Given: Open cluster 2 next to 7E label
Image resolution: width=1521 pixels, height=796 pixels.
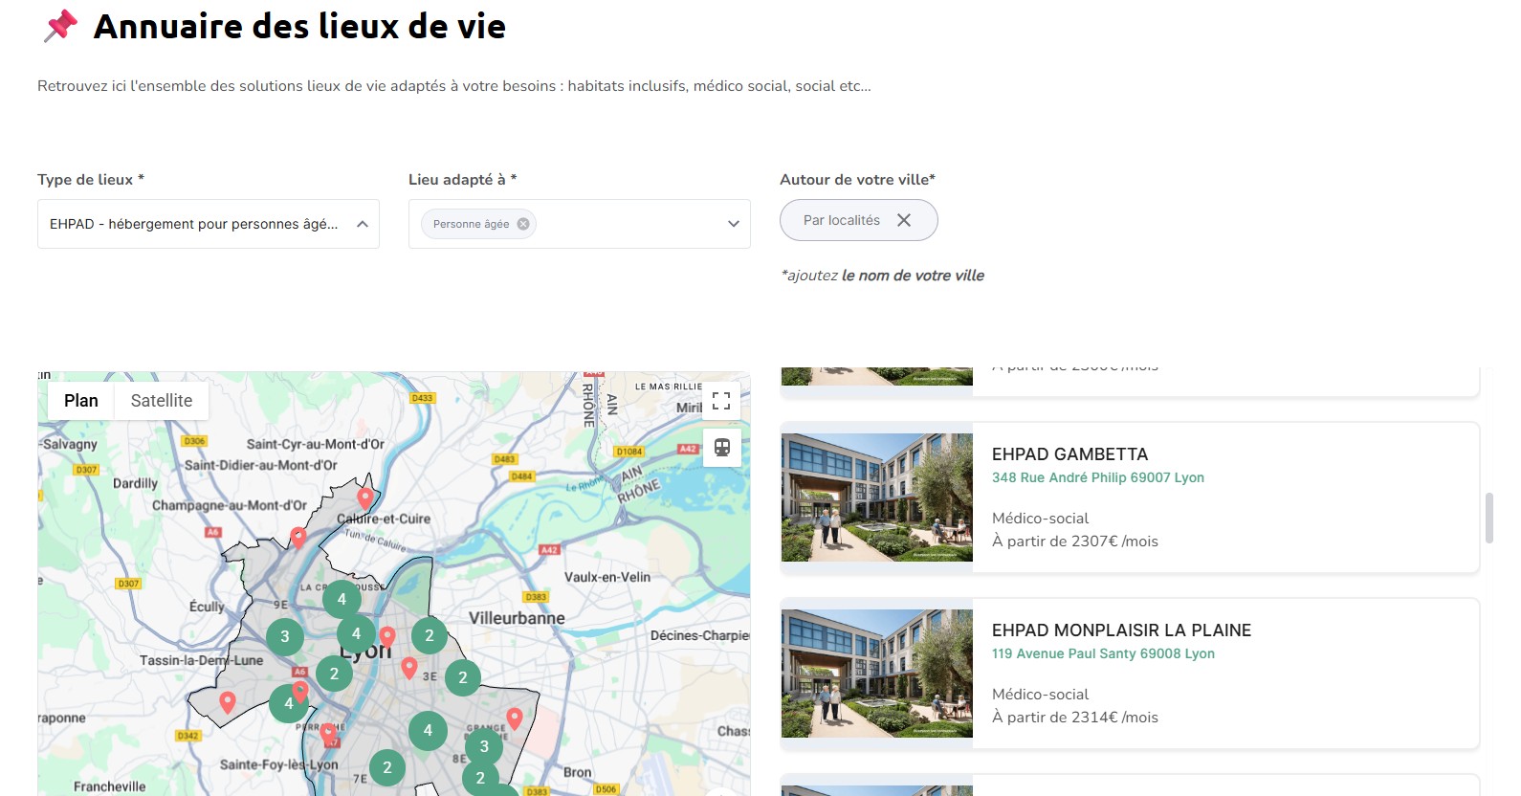Looking at the screenshot, I should [386, 767].
